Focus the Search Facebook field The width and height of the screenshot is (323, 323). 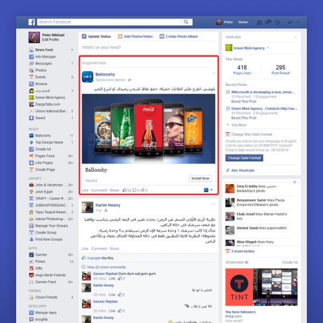(115, 22)
